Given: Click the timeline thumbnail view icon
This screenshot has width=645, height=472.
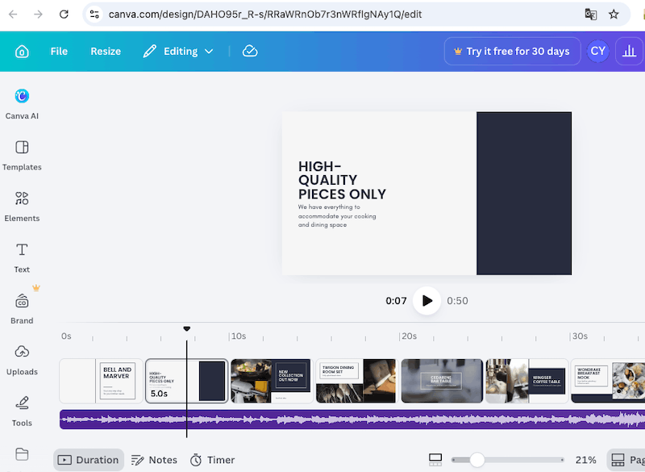Looking at the screenshot, I should coord(435,460).
